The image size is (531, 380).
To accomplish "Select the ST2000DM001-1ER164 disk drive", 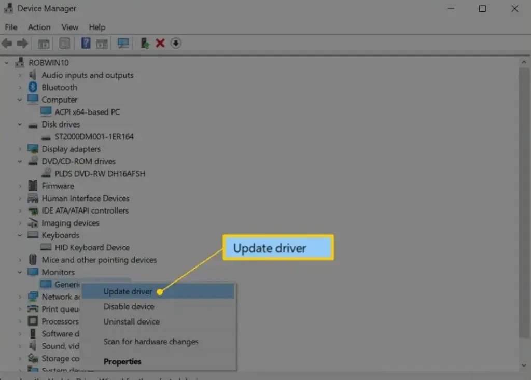I will 94,137.
